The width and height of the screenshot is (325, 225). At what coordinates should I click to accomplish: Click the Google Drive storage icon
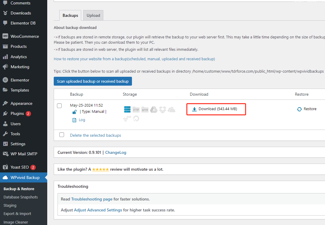(153, 110)
